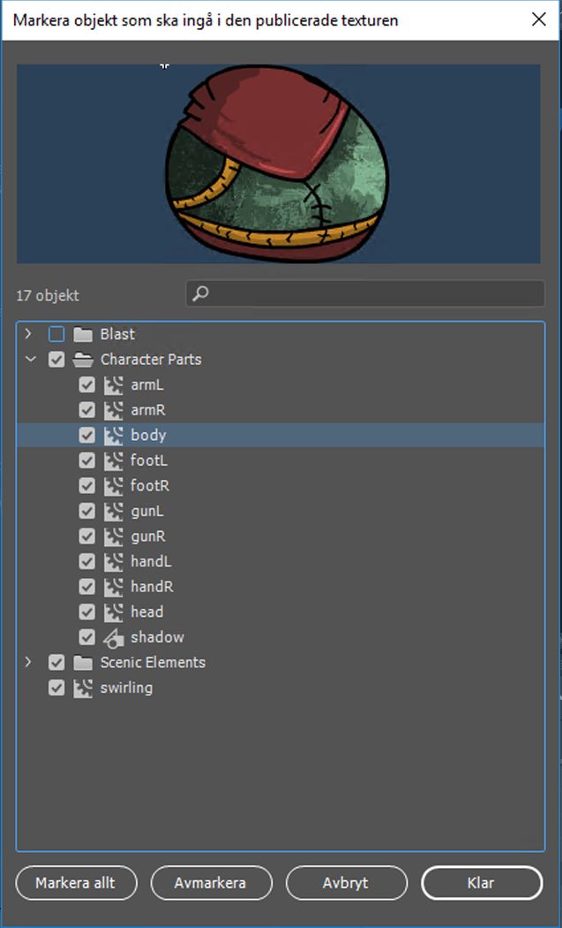Click the body preview image
Viewport: 562px width, 928px height.
point(278,164)
